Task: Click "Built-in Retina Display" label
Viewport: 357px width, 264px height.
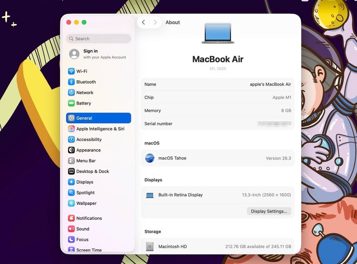Action: coord(180,195)
